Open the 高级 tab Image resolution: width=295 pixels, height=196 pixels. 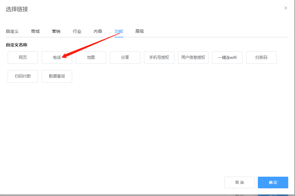(x=140, y=31)
